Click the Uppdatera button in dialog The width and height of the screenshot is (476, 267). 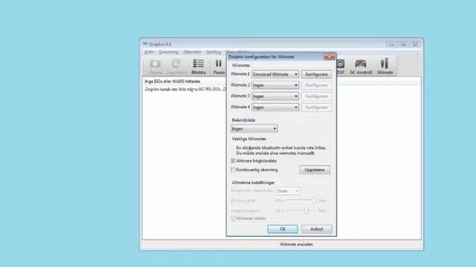click(315, 170)
